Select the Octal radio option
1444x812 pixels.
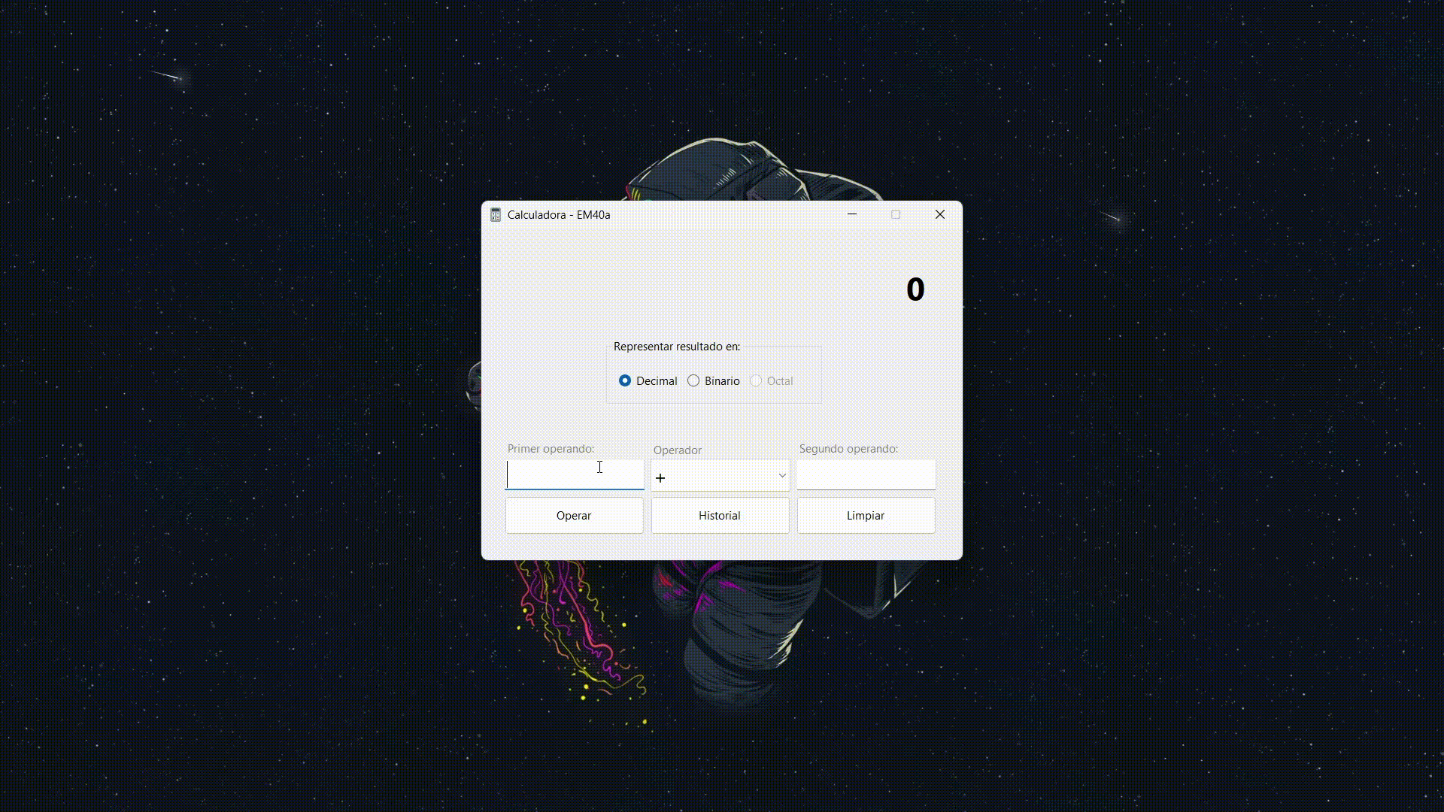(757, 381)
